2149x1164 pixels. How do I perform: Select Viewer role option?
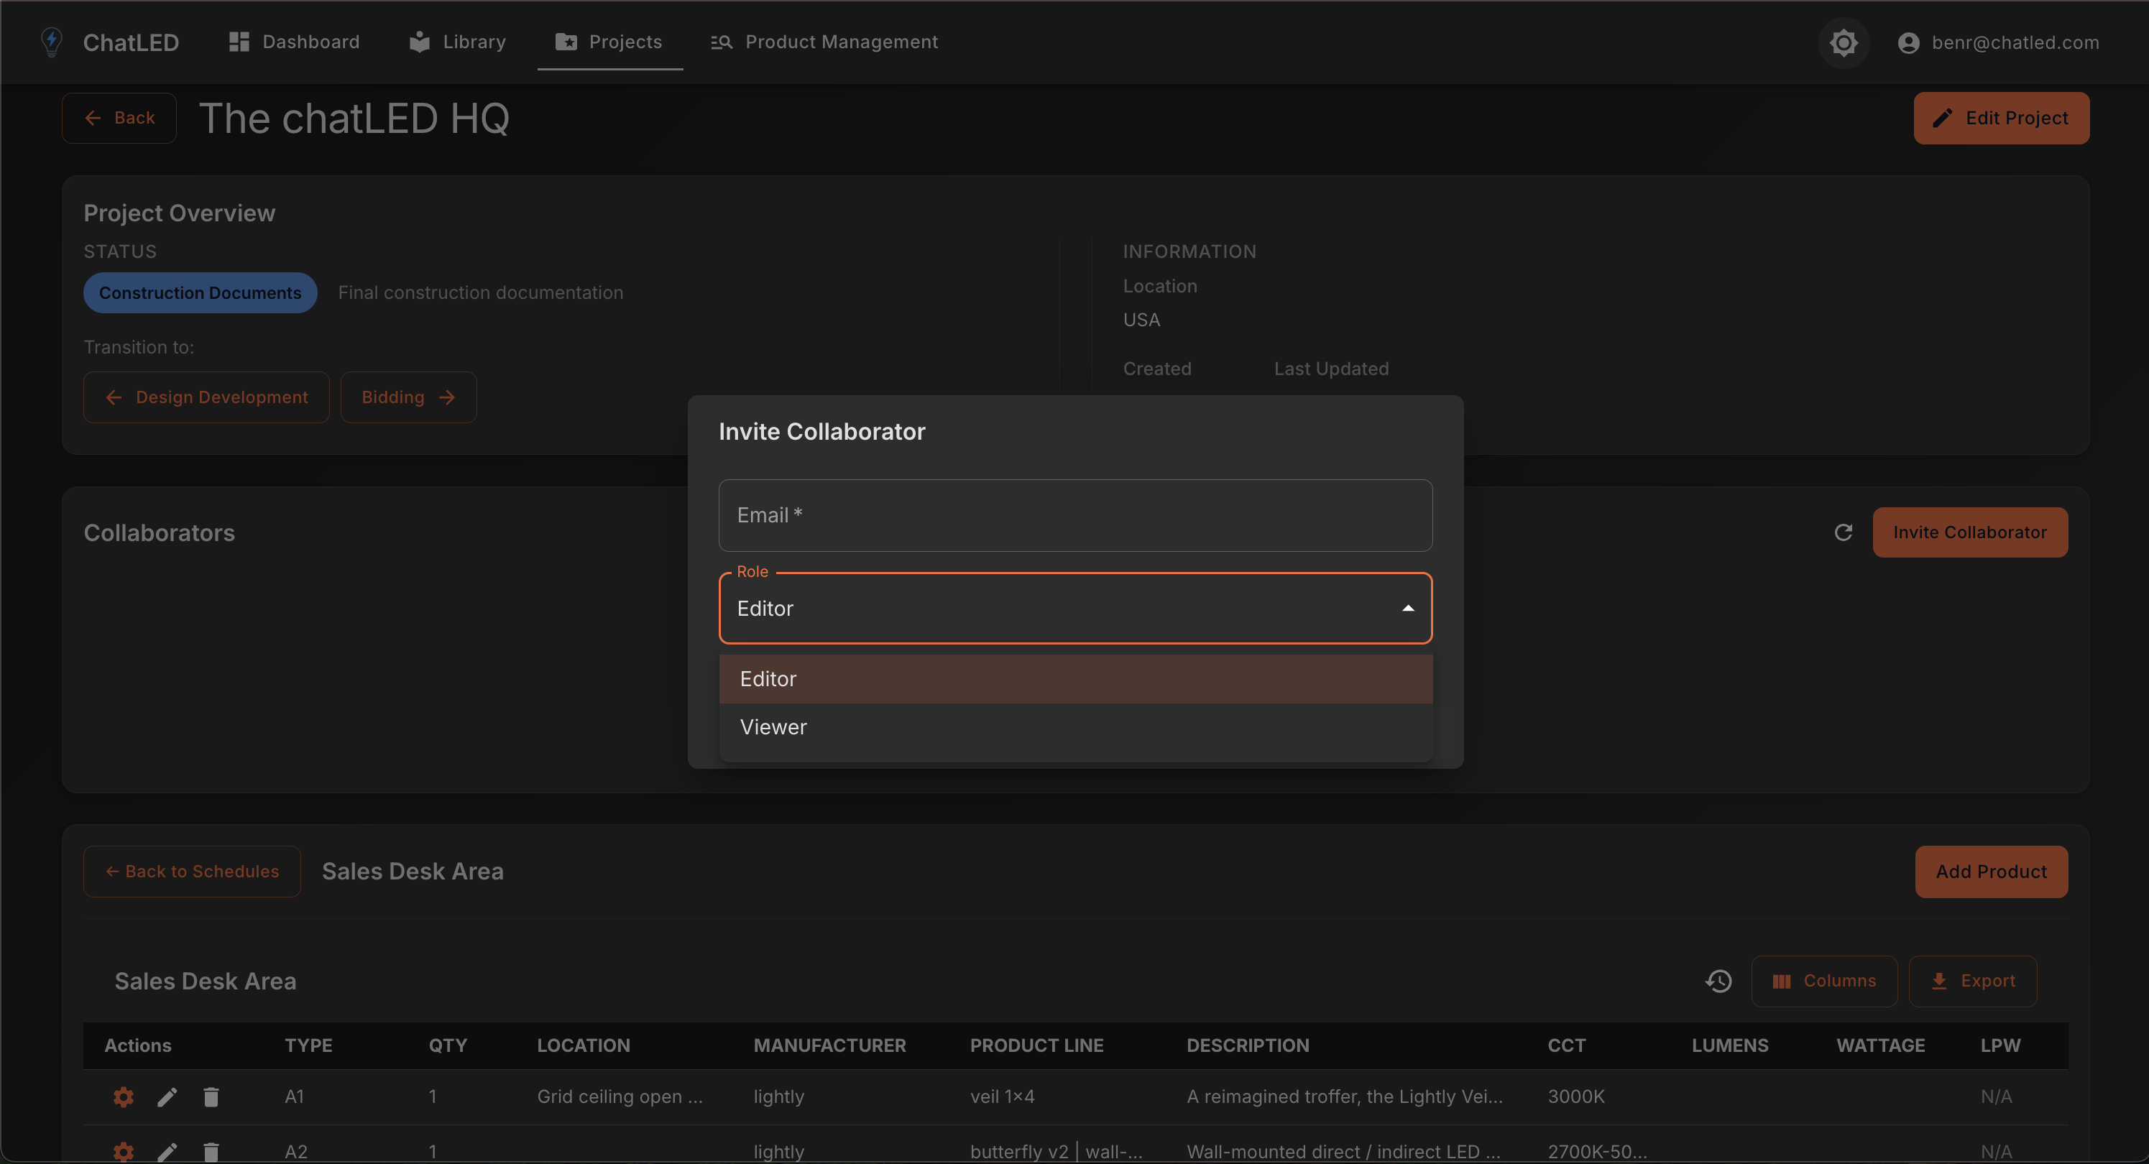coord(1075,727)
